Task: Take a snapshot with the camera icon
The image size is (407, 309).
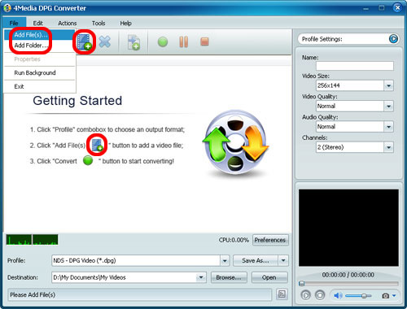Action: (x=385, y=296)
